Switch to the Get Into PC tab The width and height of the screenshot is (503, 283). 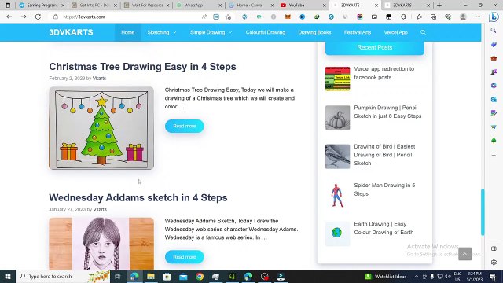[x=94, y=6]
